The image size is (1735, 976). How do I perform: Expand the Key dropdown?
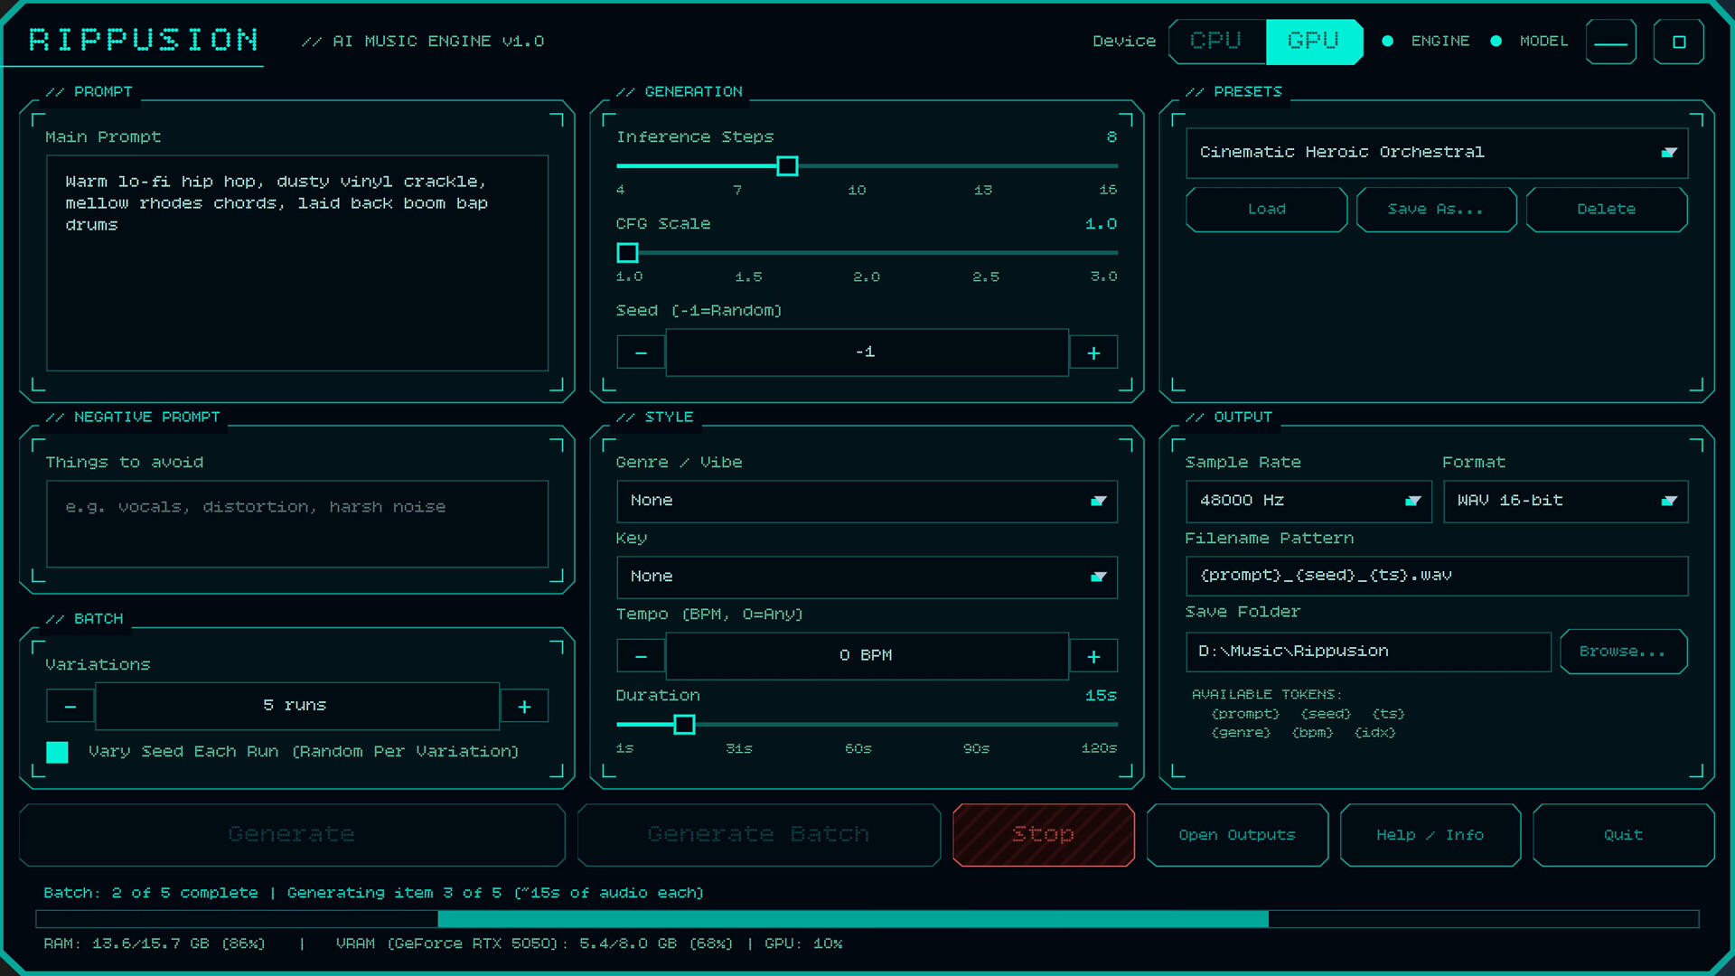coord(867,577)
